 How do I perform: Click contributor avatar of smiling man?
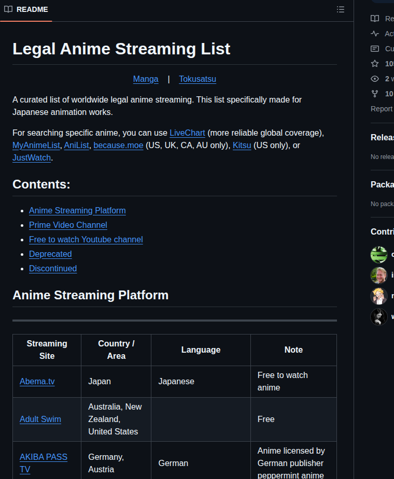(x=379, y=275)
